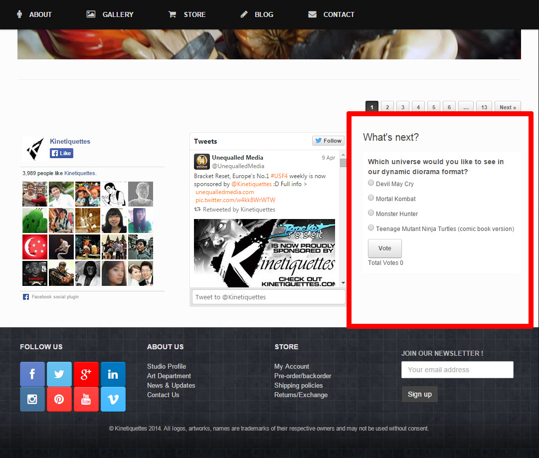Click the newsletter email address field
The image size is (539, 458).
pyautogui.click(x=457, y=370)
